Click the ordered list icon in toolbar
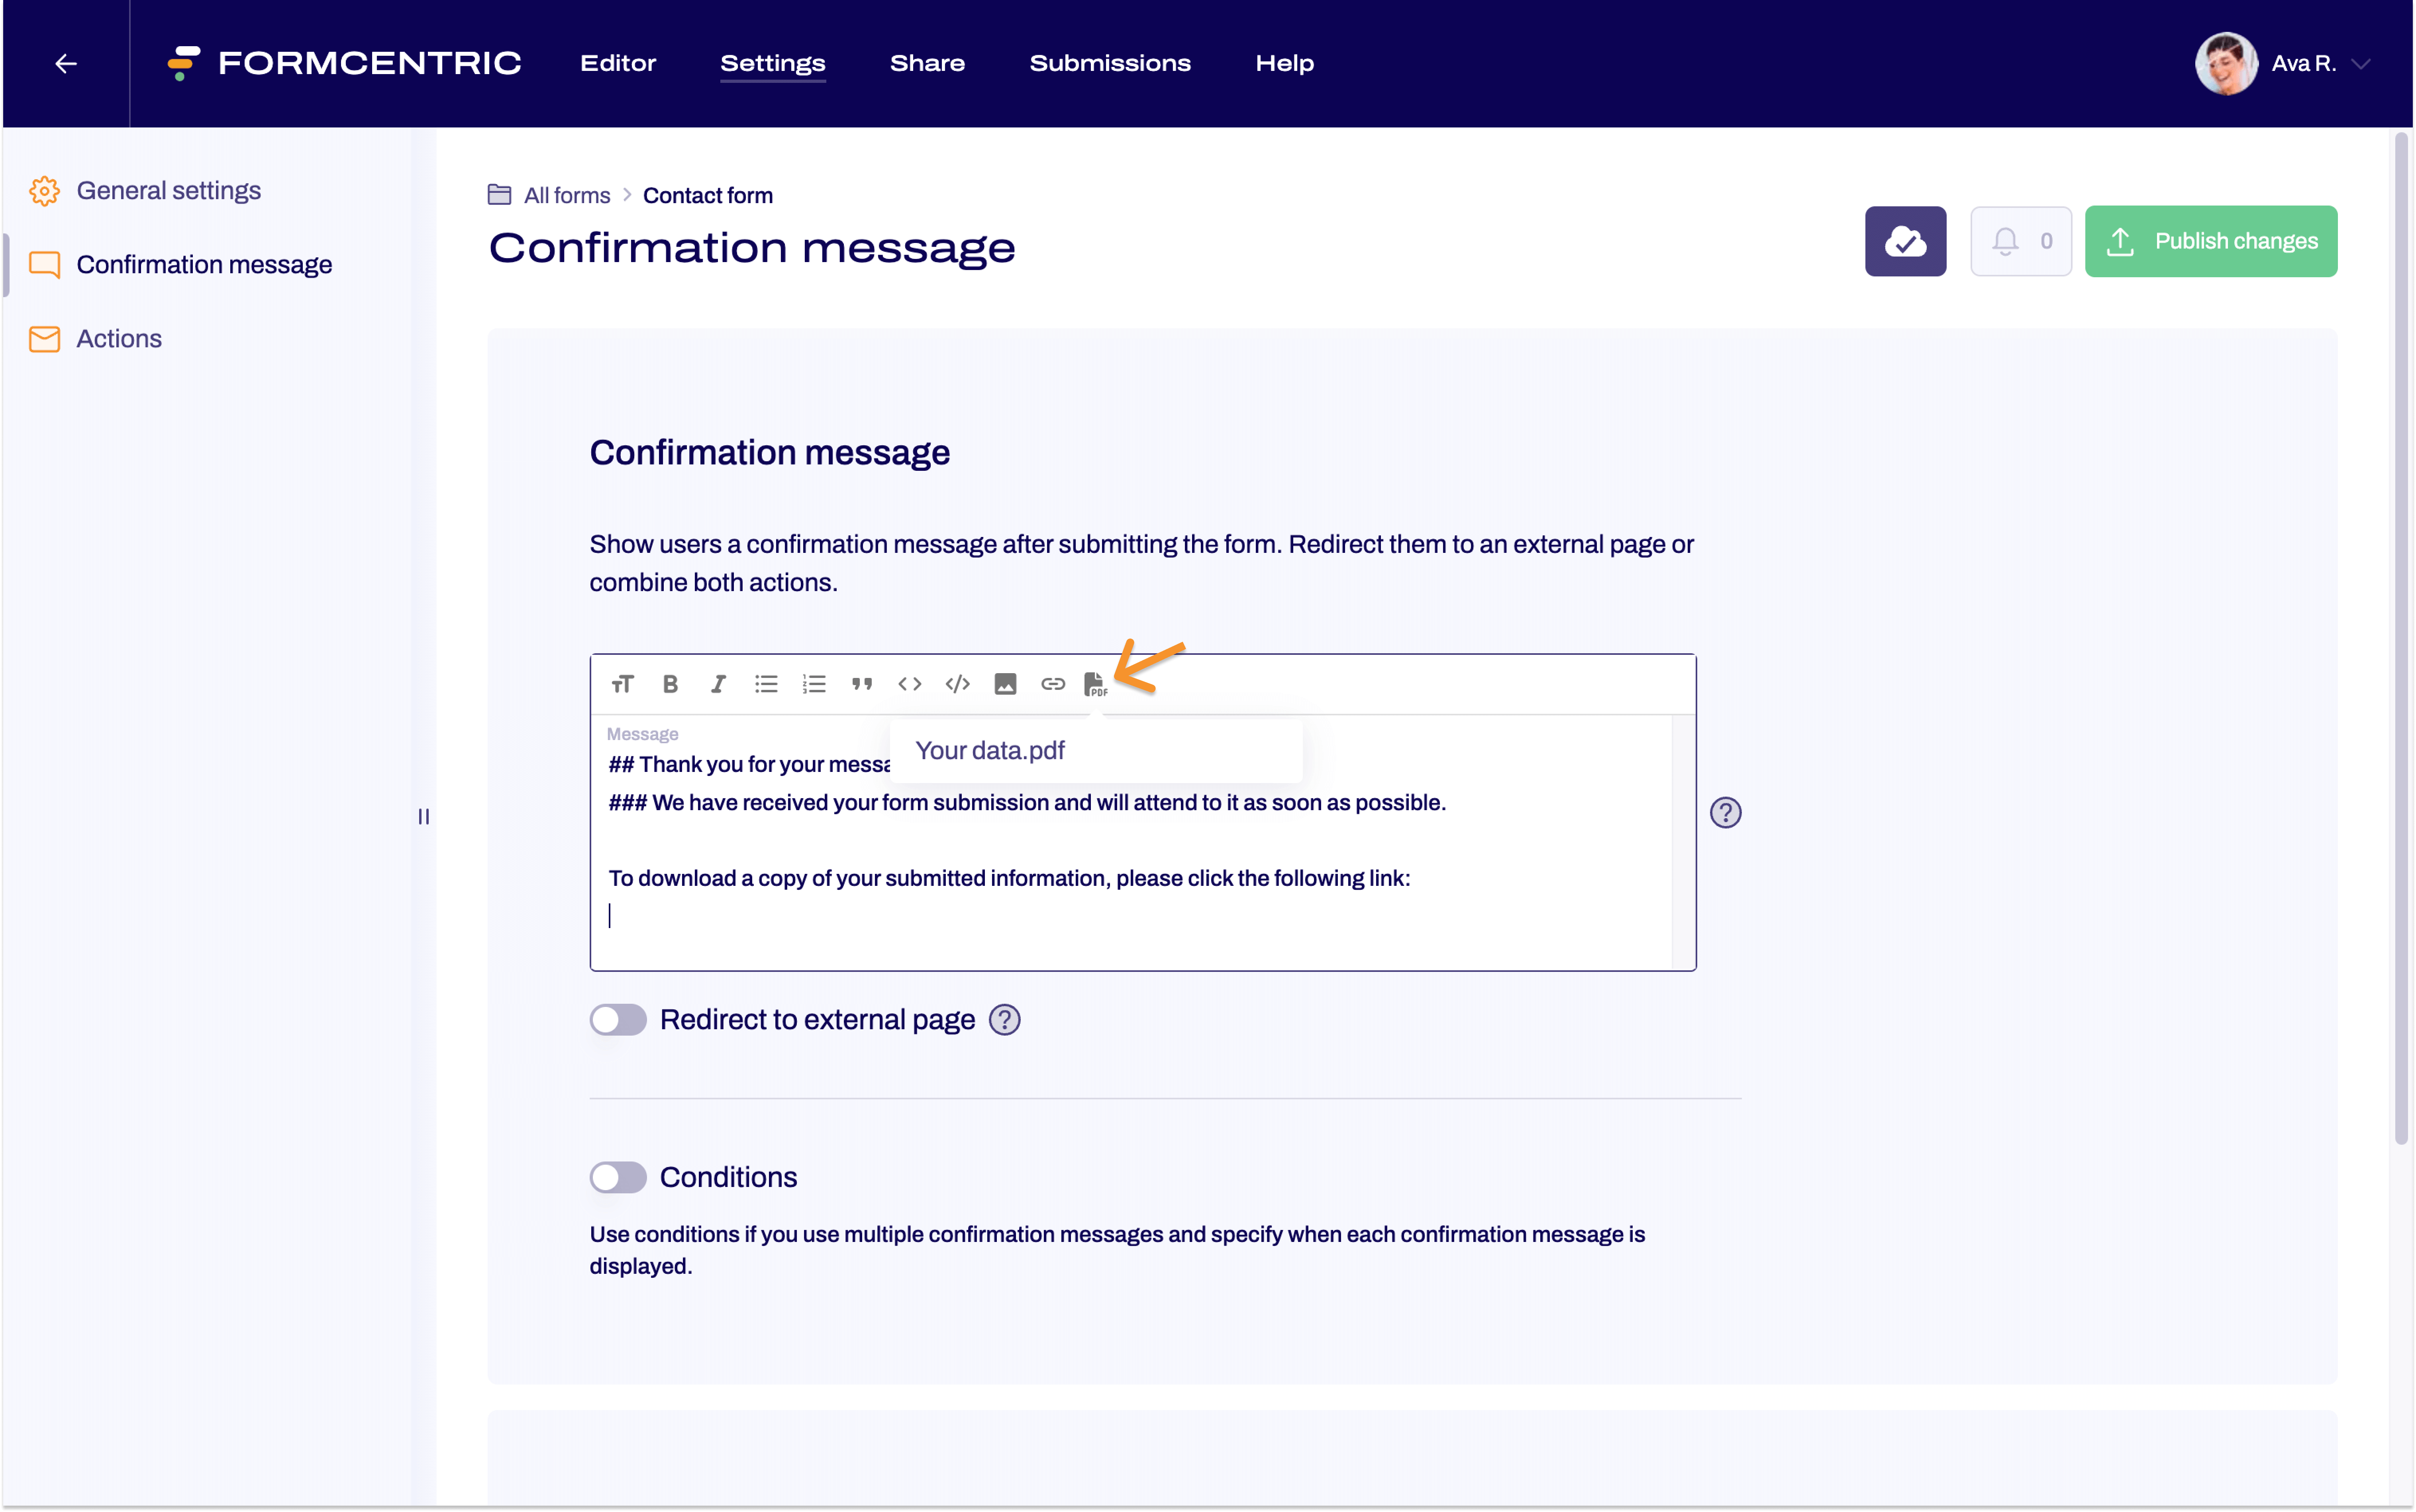Viewport: 2416px width, 1512px height. pyautogui.click(x=814, y=683)
